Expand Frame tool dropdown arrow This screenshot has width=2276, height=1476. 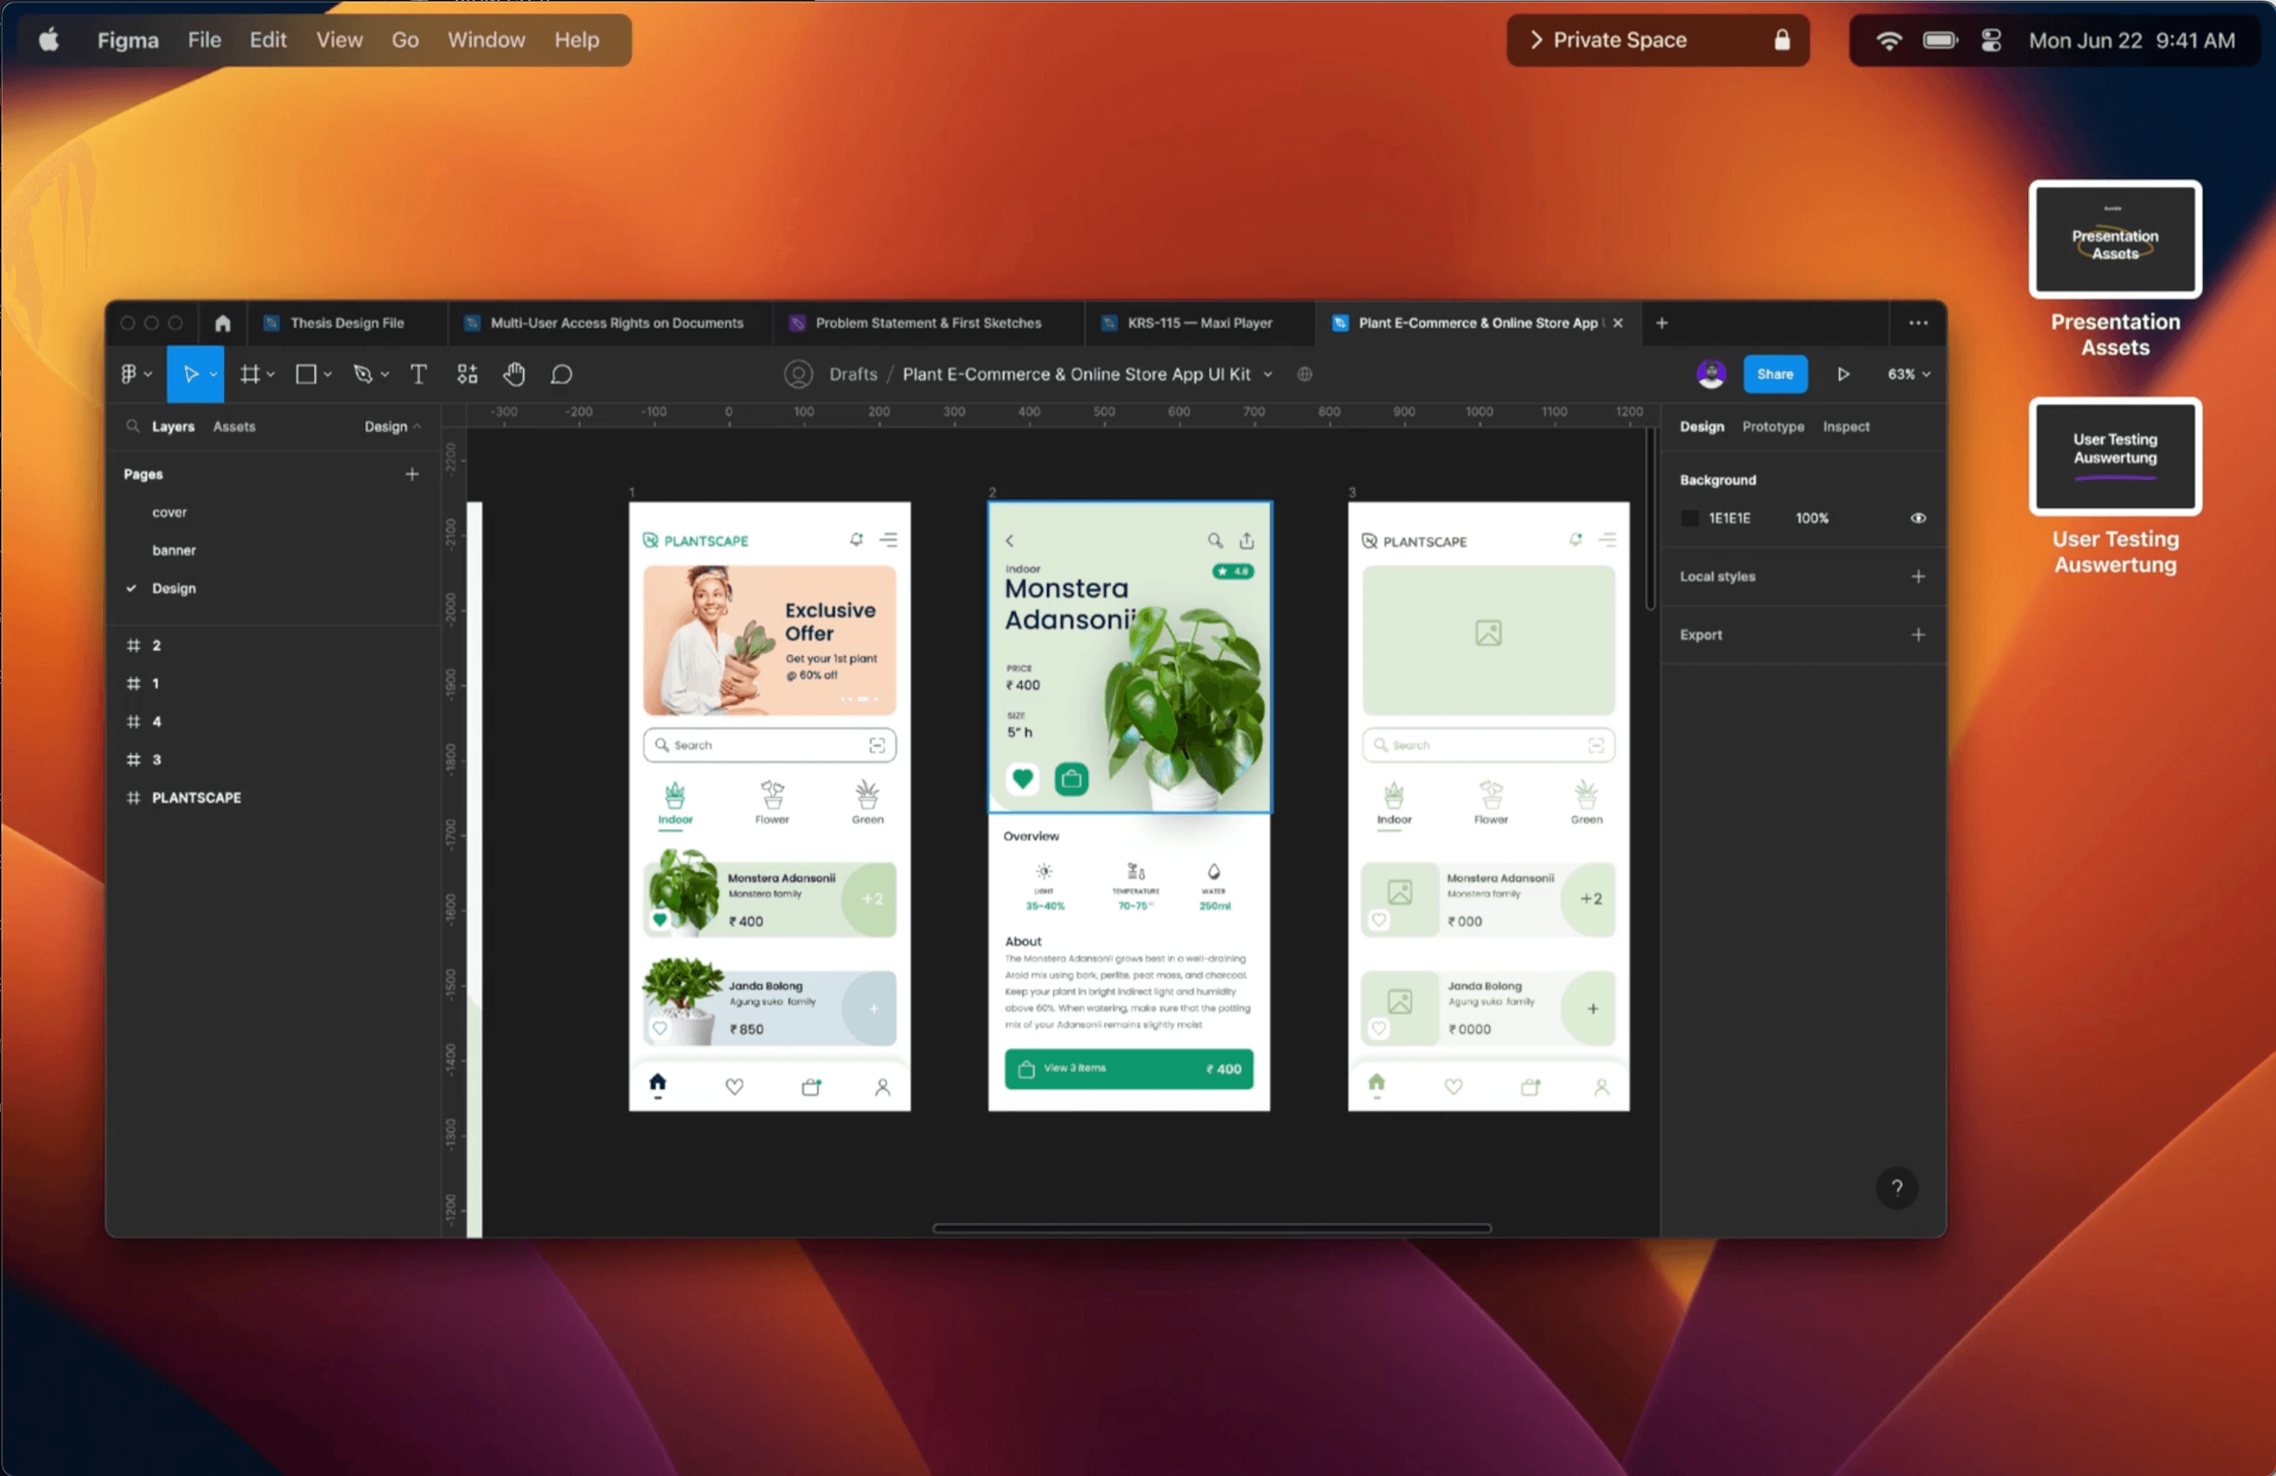click(x=271, y=374)
